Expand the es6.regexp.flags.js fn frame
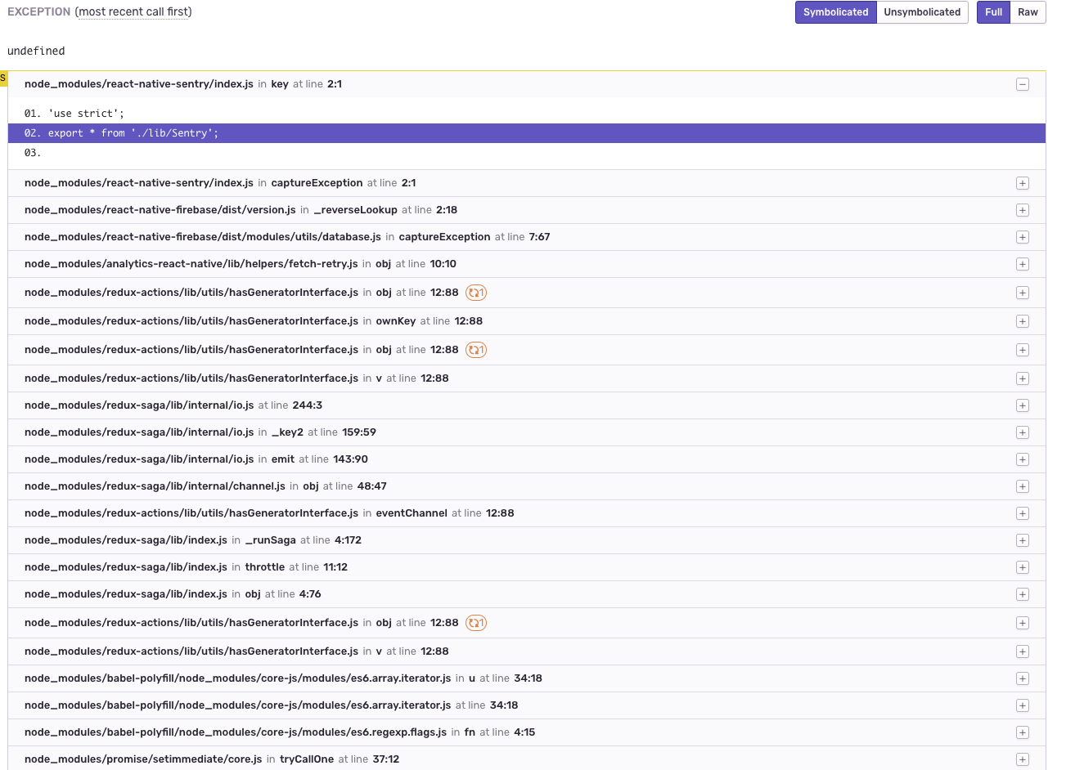The image size is (1066, 770). point(1022,732)
